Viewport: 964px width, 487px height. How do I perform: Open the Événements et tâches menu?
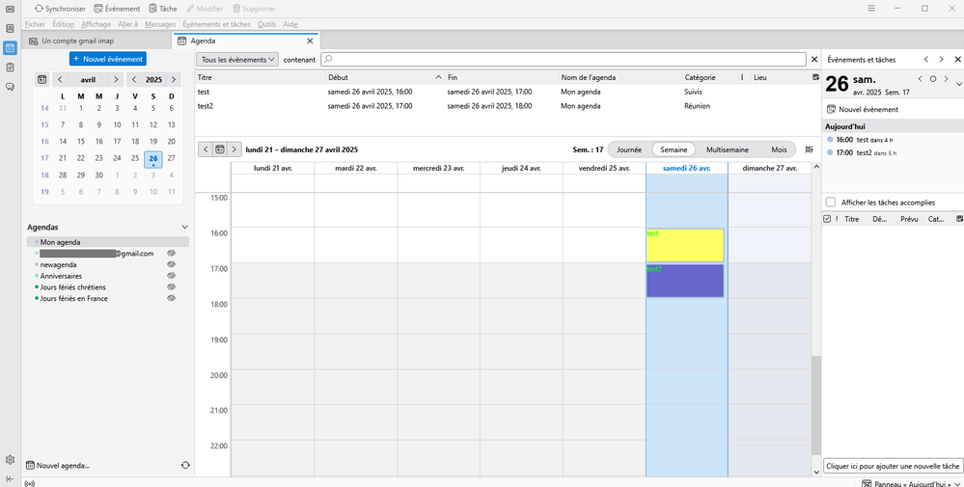pyautogui.click(x=216, y=24)
